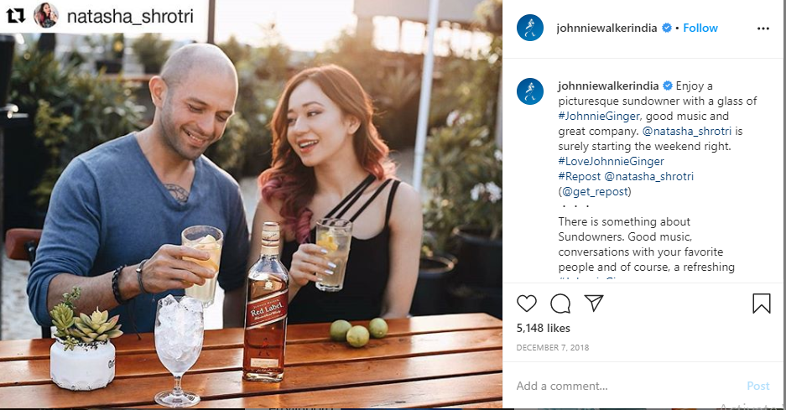Click the repost arrows icon on photo
Viewport: 786px width, 410px height.
(16, 16)
